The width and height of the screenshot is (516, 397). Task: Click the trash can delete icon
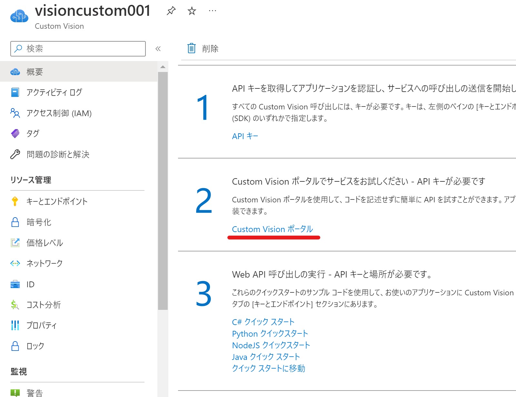click(x=192, y=48)
